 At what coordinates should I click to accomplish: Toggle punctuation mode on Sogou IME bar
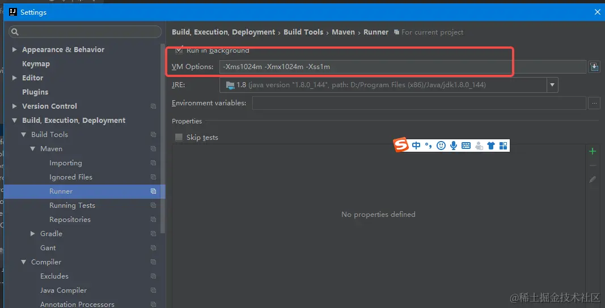pyautogui.click(x=428, y=146)
